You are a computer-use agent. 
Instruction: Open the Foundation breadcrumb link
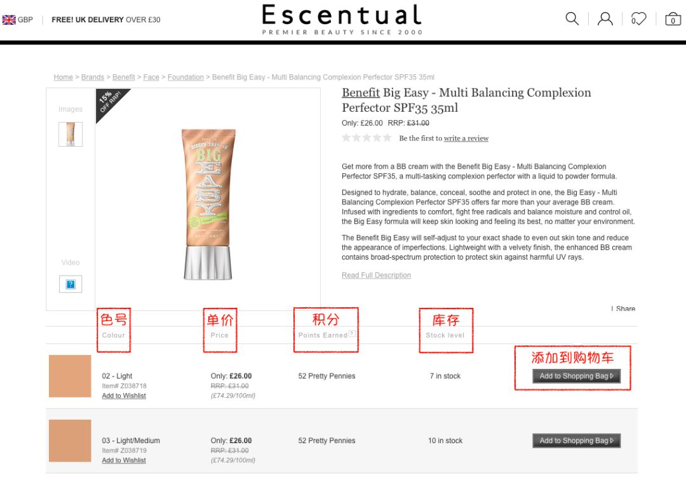(185, 77)
